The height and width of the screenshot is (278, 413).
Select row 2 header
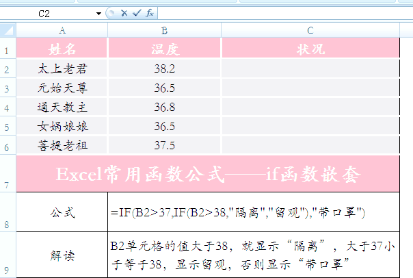pos(7,68)
